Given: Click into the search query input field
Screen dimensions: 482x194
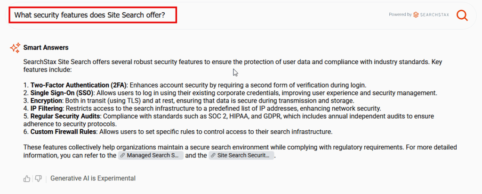Looking at the screenshot, I should (x=93, y=15).
